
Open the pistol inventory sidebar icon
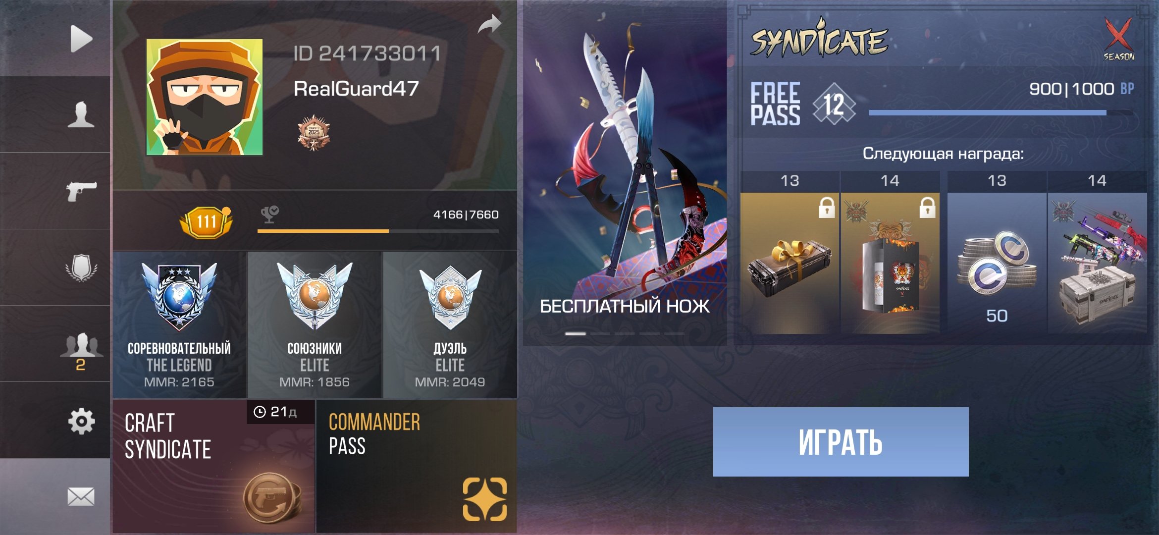81,191
